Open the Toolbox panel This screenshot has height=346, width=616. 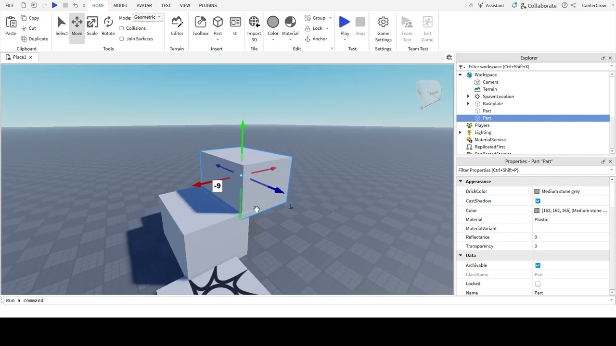(200, 26)
